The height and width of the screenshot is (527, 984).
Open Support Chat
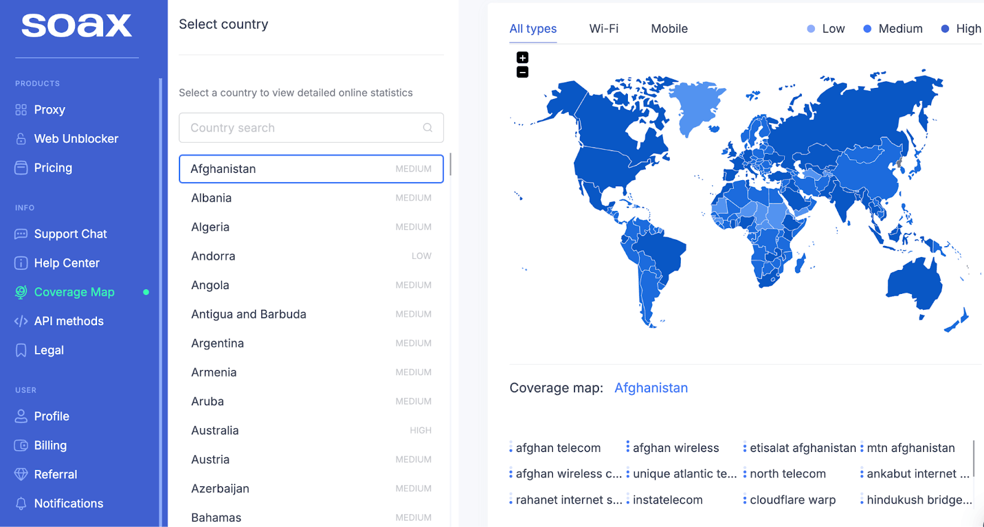click(x=71, y=234)
